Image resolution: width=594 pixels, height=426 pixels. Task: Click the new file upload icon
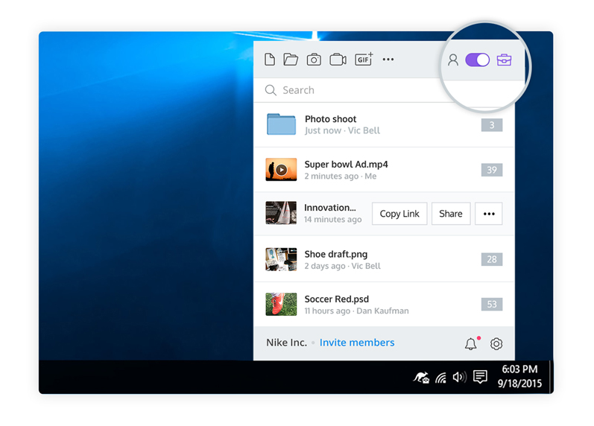coord(270,60)
